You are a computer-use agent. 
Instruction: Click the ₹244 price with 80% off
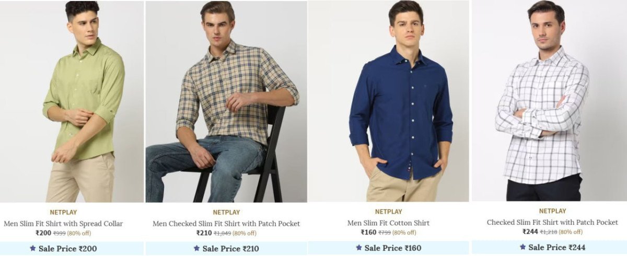tap(530, 232)
